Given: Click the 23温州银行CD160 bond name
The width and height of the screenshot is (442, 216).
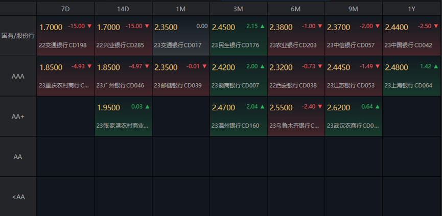Looking at the screenshot, I should point(236,126).
